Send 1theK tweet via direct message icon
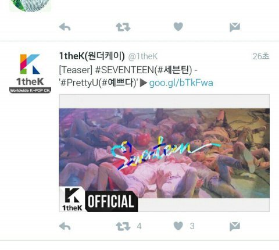Image resolution: width=279 pixels, height=250 pixels. coord(235,226)
